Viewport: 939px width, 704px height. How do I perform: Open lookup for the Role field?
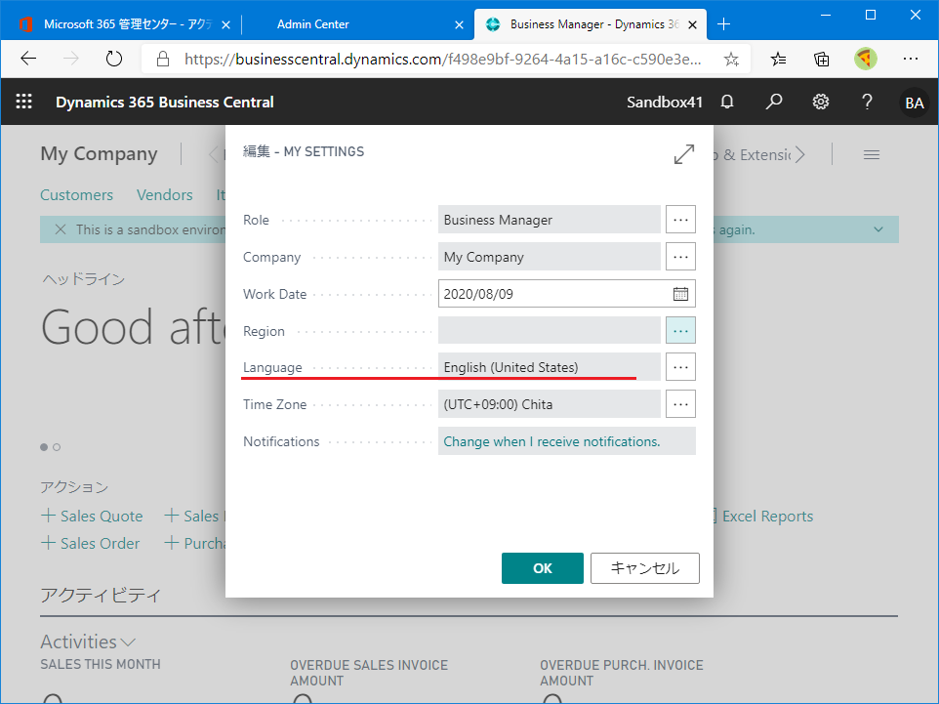click(681, 220)
